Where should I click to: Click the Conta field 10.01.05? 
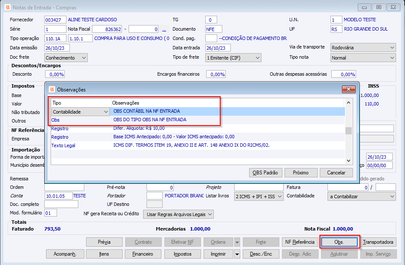(59, 196)
